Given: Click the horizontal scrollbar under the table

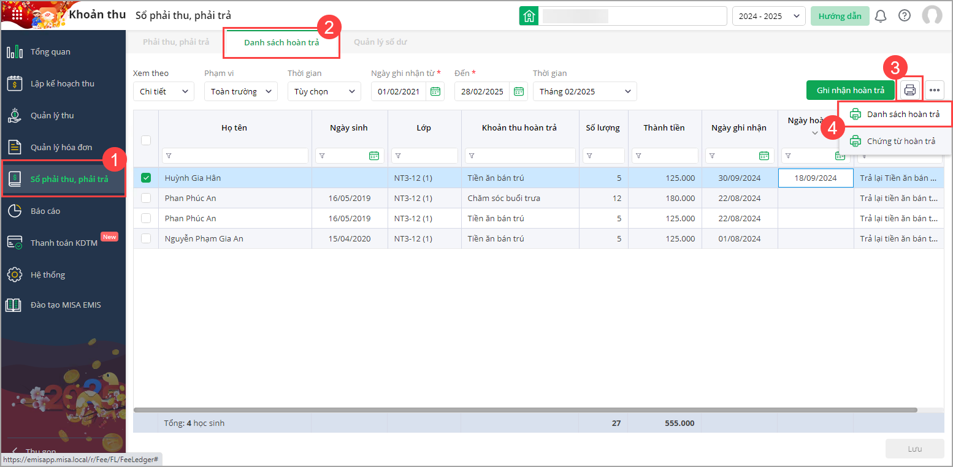Looking at the screenshot, I should click(525, 410).
